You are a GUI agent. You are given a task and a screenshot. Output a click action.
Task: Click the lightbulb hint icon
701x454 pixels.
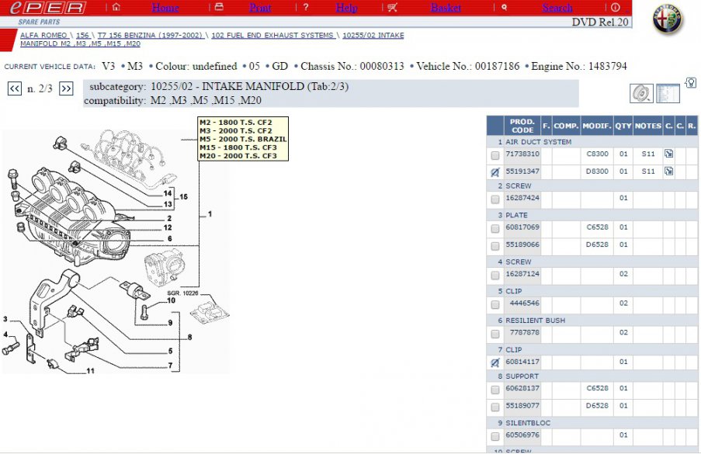[x=690, y=82]
